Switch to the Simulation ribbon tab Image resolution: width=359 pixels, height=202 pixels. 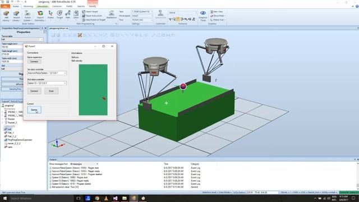click(x=43, y=6)
